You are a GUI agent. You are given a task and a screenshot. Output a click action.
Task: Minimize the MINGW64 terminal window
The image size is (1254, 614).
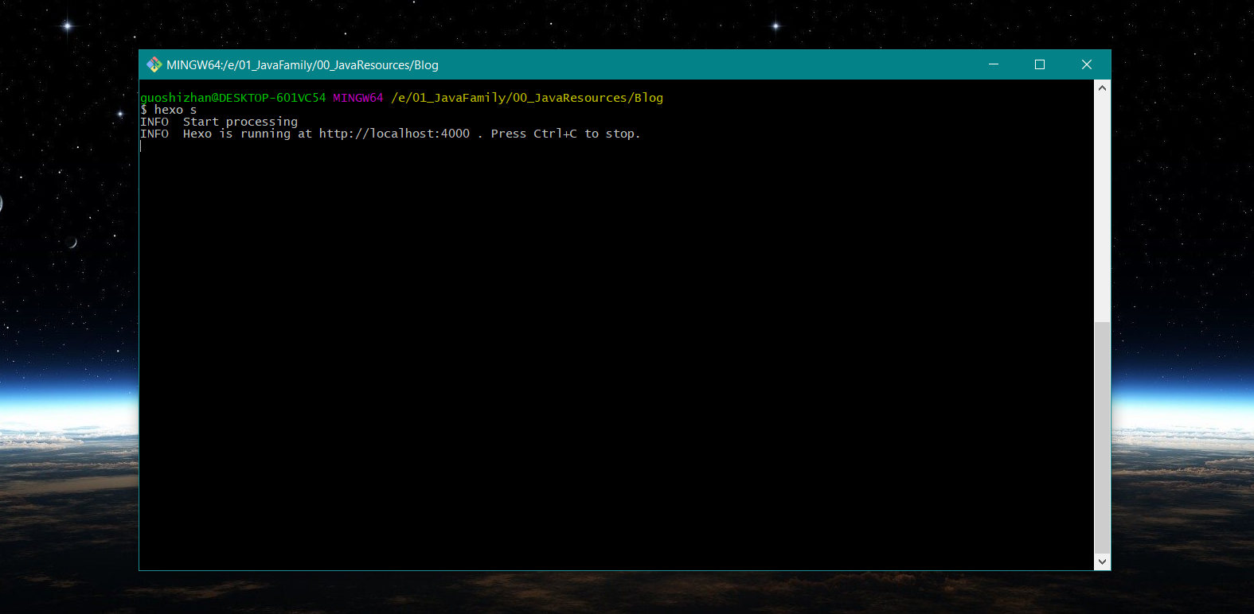(993, 64)
